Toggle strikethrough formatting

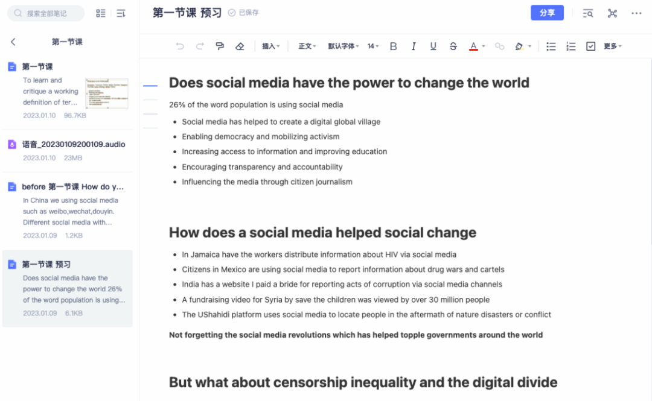pyautogui.click(x=453, y=46)
